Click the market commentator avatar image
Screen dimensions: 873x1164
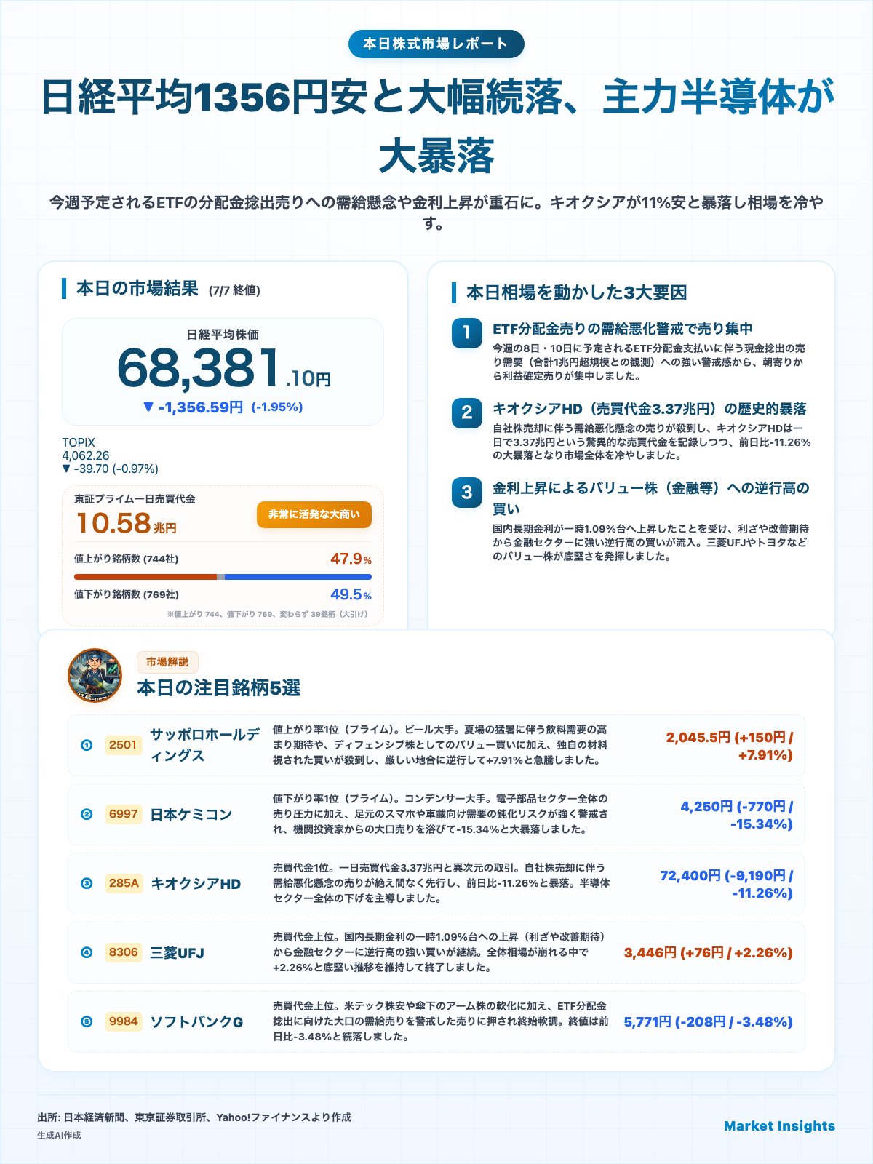pos(95,675)
